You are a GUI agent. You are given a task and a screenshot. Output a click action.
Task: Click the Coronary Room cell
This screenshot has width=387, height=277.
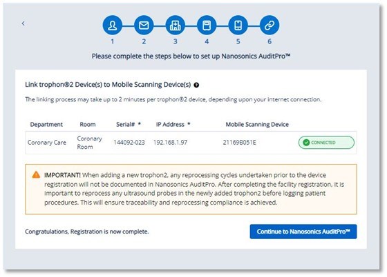tap(89, 143)
